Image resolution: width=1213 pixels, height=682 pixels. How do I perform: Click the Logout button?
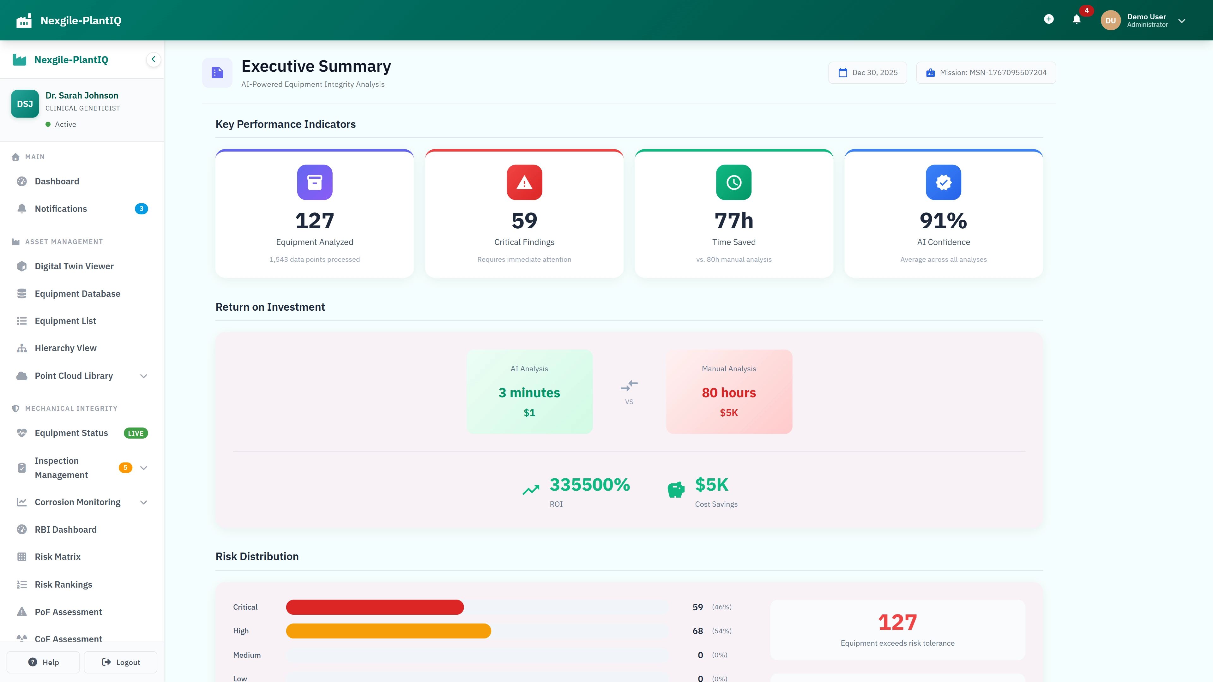click(120, 662)
